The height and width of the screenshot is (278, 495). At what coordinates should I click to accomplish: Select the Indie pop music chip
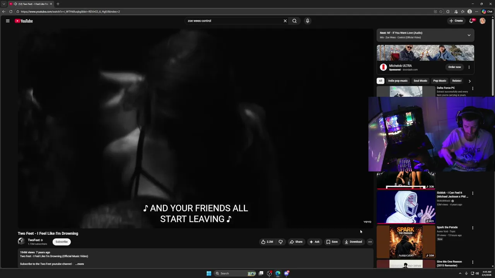click(x=398, y=81)
